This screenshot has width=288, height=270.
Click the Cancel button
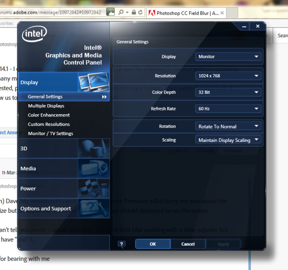click(x=188, y=244)
